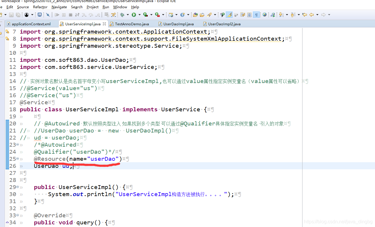Open the Source menu
This screenshot has height=227, width=375.
click(x=23, y=7)
